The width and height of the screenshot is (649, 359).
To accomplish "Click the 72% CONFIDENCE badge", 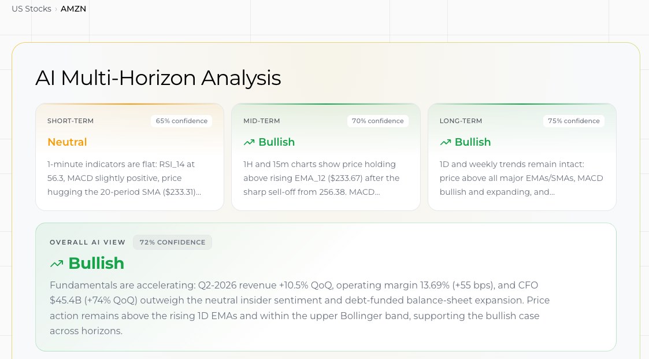I will [173, 242].
